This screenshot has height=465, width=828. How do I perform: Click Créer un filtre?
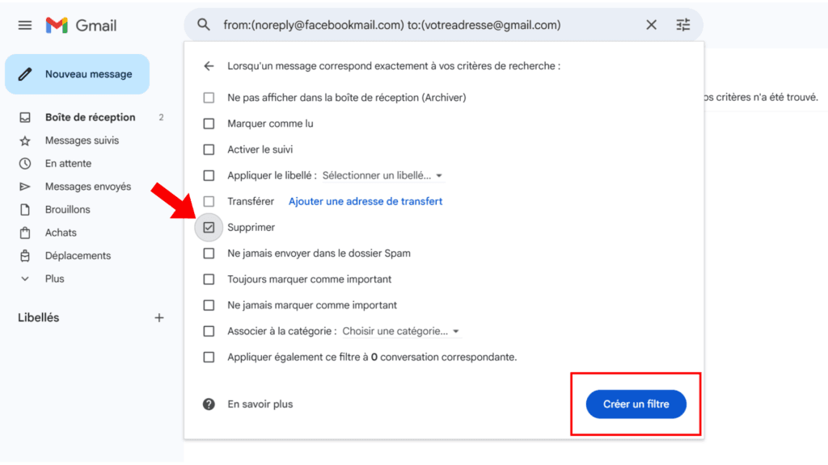[x=636, y=404]
